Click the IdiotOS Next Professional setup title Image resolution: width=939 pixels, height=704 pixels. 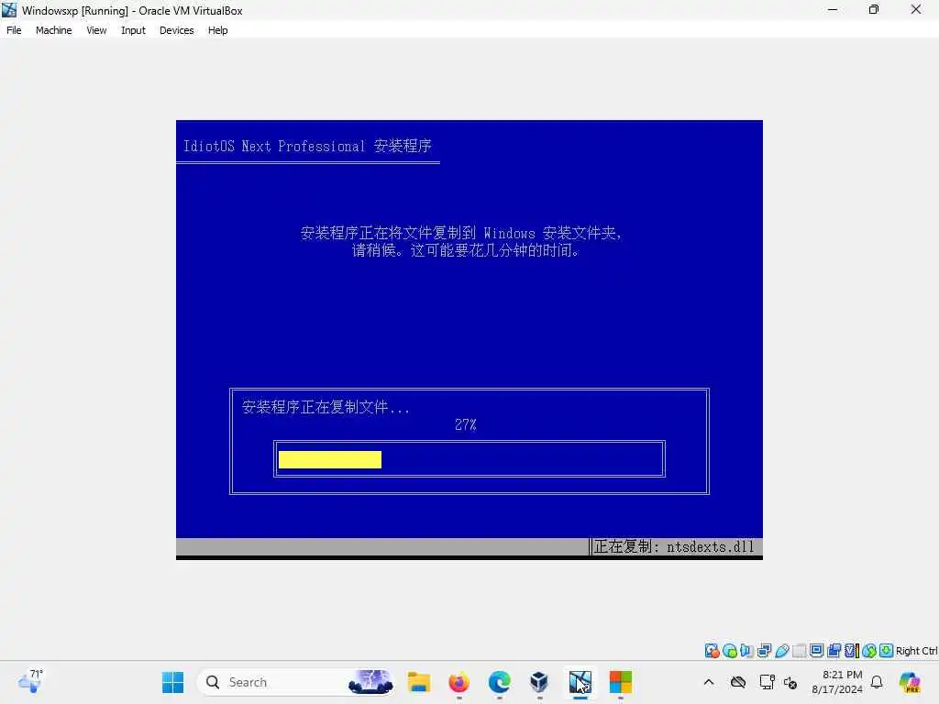click(307, 146)
